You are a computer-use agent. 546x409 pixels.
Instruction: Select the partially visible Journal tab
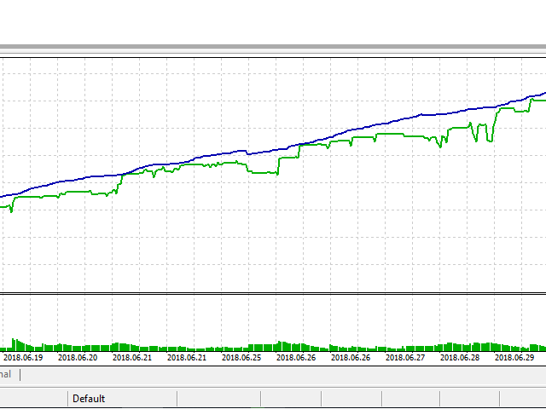point(7,374)
